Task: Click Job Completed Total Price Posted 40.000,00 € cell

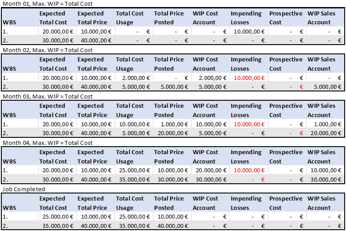Action: coord(171,226)
